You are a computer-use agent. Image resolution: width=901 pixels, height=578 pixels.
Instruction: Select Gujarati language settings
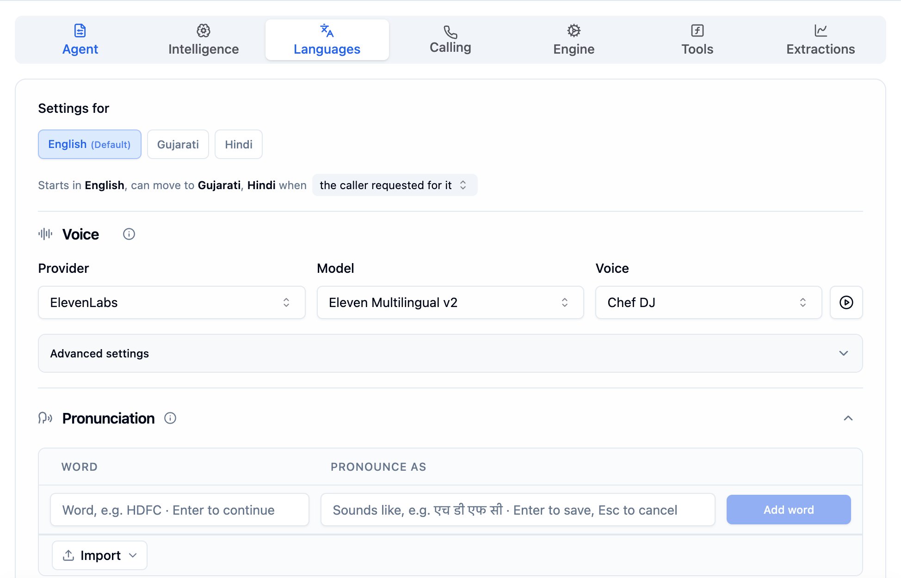(178, 144)
